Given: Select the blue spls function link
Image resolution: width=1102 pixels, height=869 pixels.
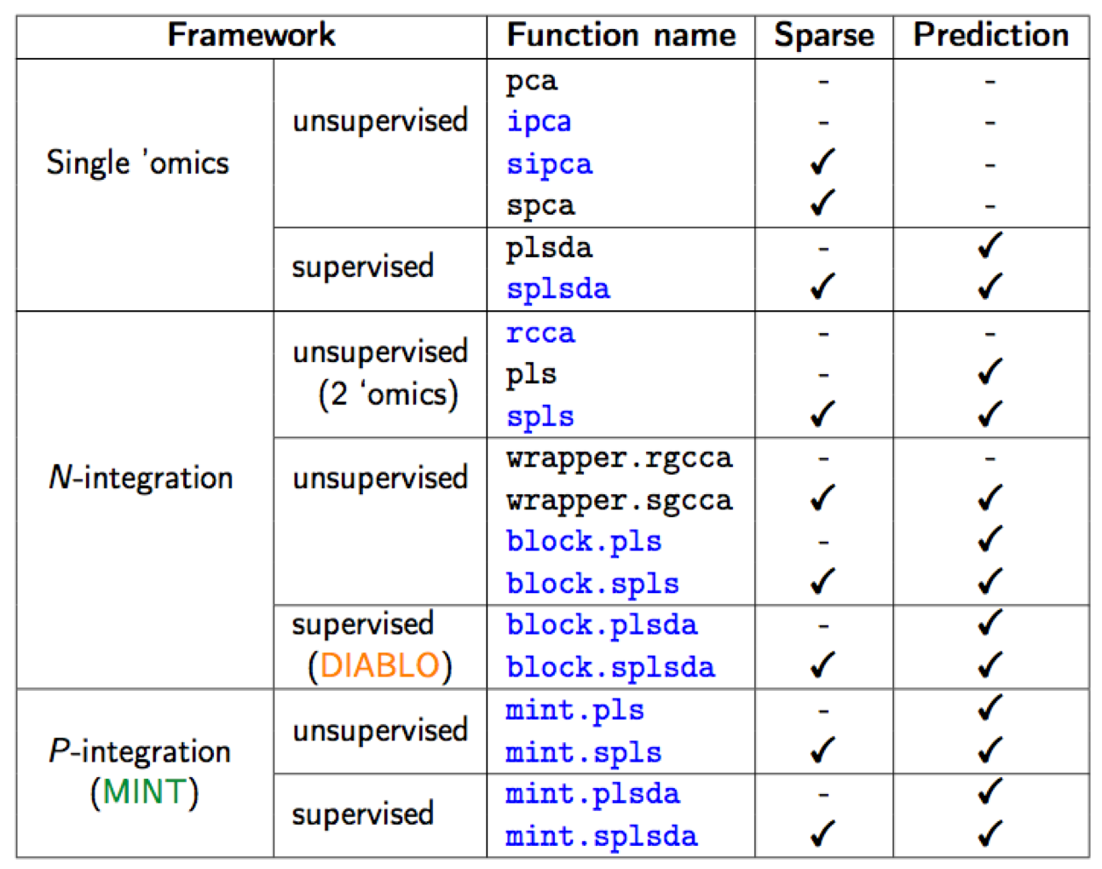Looking at the screenshot, I should click(x=539, y=417).
